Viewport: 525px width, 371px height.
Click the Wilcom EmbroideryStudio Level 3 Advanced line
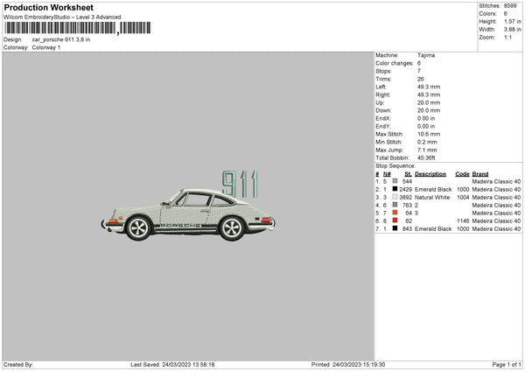(x=62, y=17)
